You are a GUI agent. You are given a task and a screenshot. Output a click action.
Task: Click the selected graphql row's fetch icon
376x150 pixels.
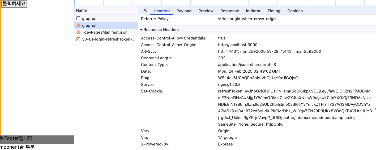[x=78, y=25]
